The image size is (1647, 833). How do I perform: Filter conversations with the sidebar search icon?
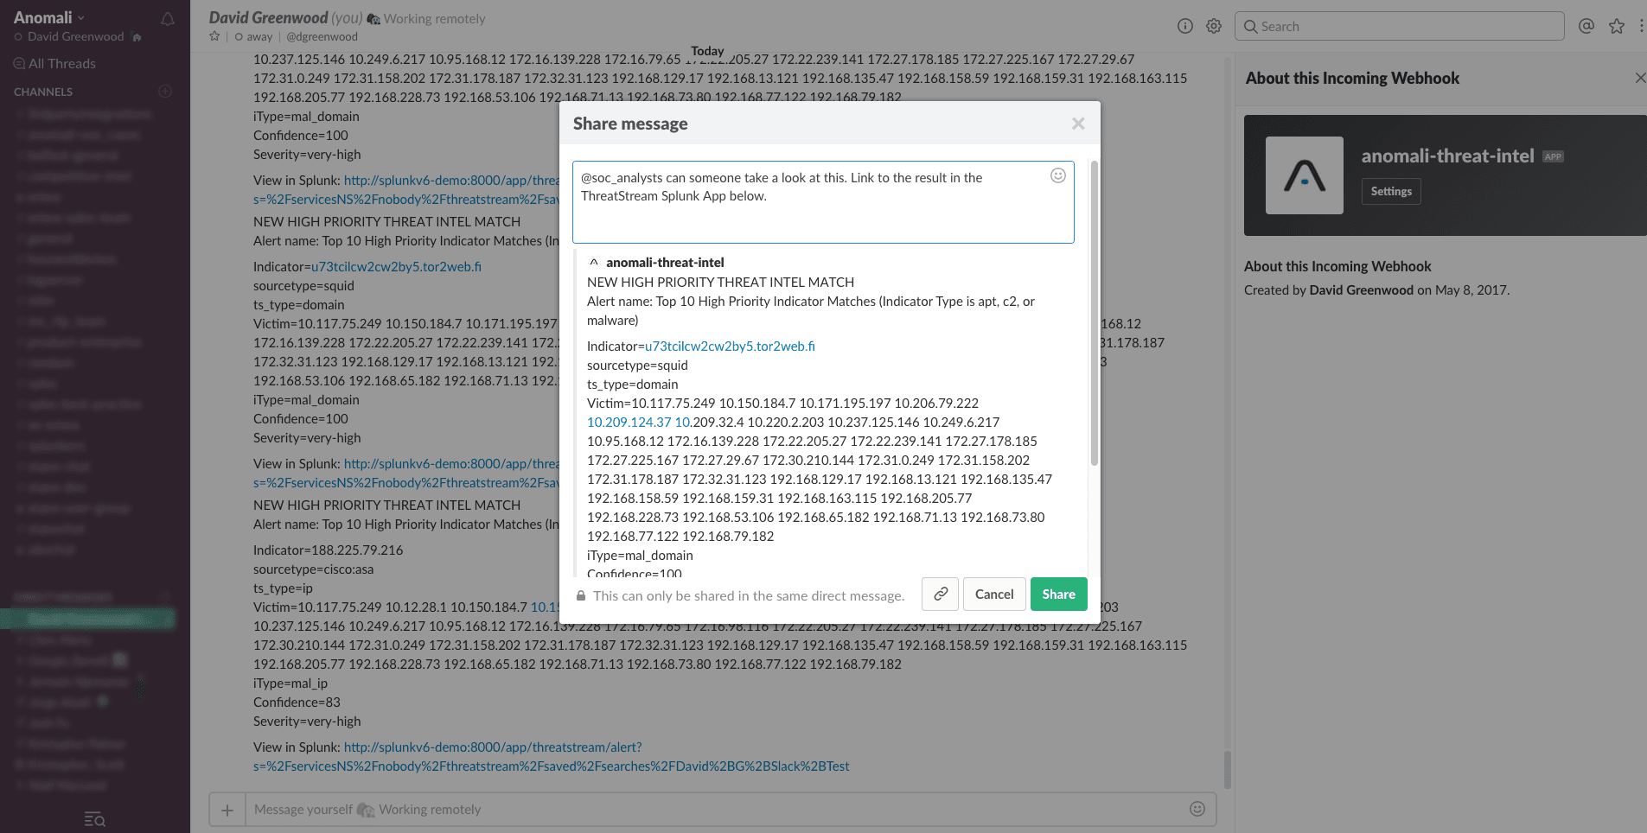click(x=95, y=818)
